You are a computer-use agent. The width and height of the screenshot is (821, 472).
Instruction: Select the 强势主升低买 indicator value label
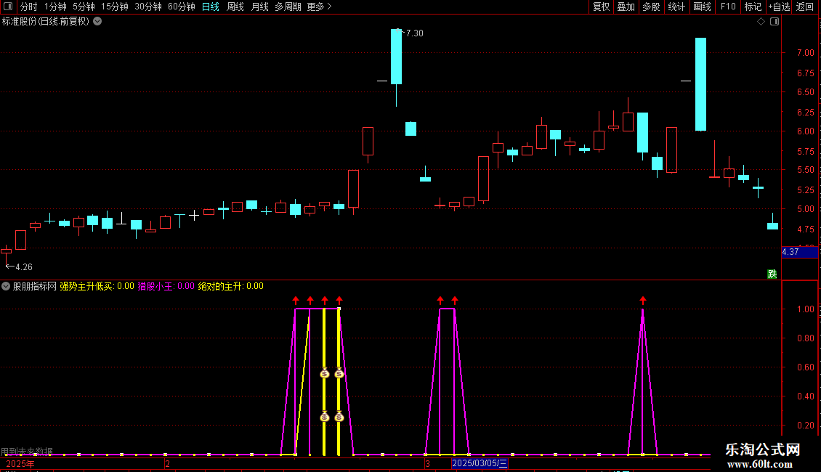(x=97, y=286)
